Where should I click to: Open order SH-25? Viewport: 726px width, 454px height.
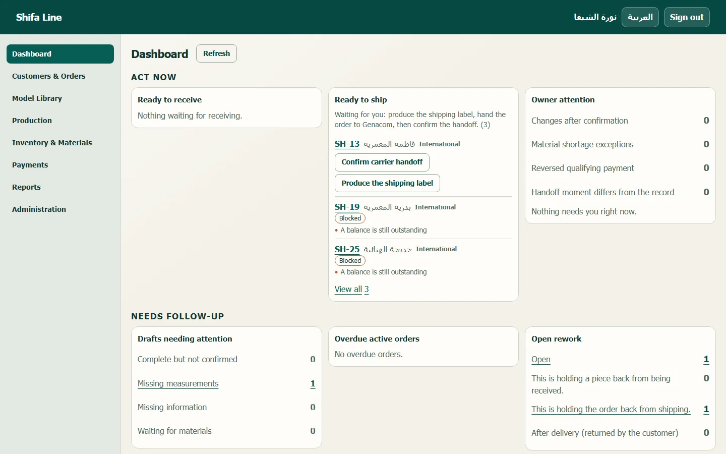coord(347,249)
